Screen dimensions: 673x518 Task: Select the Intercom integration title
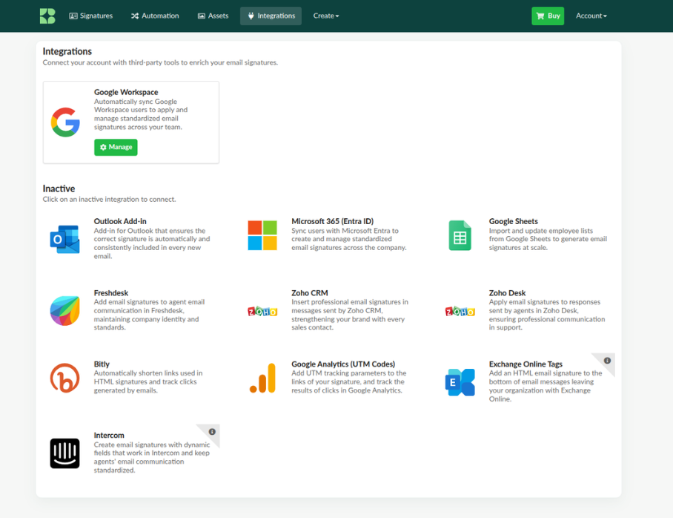pyautogui.click(x=109, y=435)
